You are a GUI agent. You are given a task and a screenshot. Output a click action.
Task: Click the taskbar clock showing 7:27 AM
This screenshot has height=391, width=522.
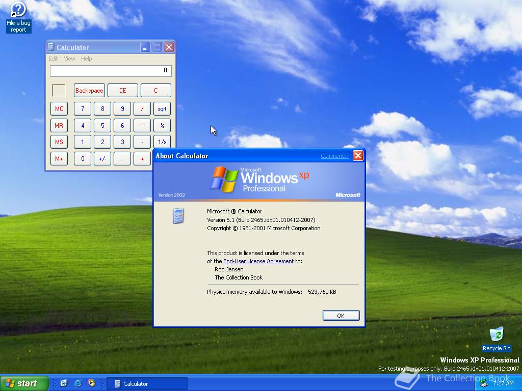[503, 383]
